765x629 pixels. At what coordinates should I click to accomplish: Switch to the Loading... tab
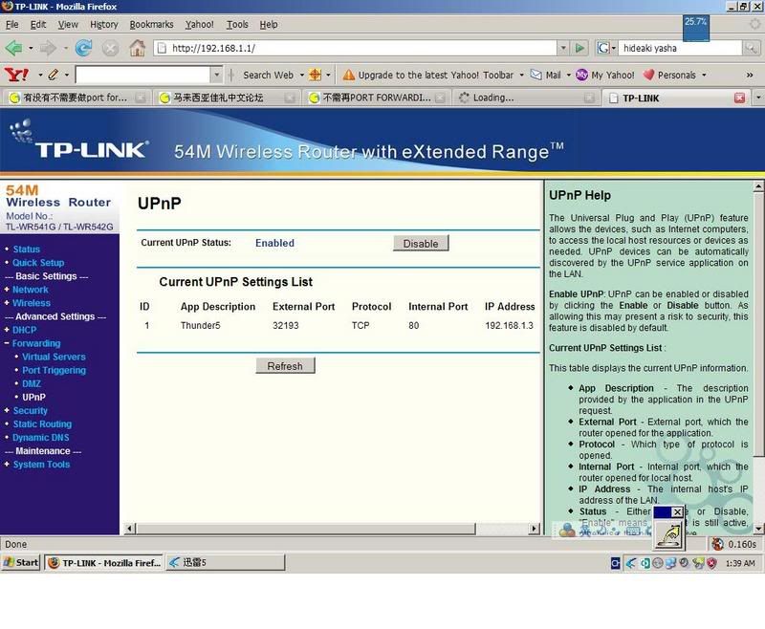[x=526, y=98]
